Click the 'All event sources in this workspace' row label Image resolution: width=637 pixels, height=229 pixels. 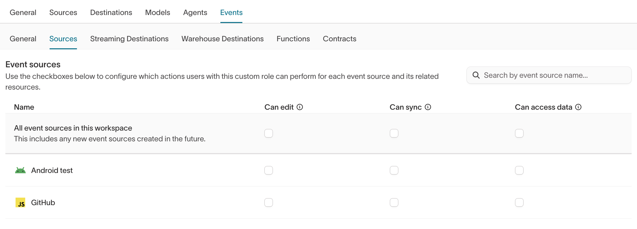coord(73,128)
